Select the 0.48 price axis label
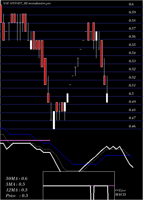143x200 pixels. click(132, 110)
